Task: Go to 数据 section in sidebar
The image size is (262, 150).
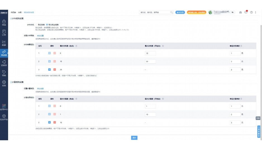Action: click(4, 43)
